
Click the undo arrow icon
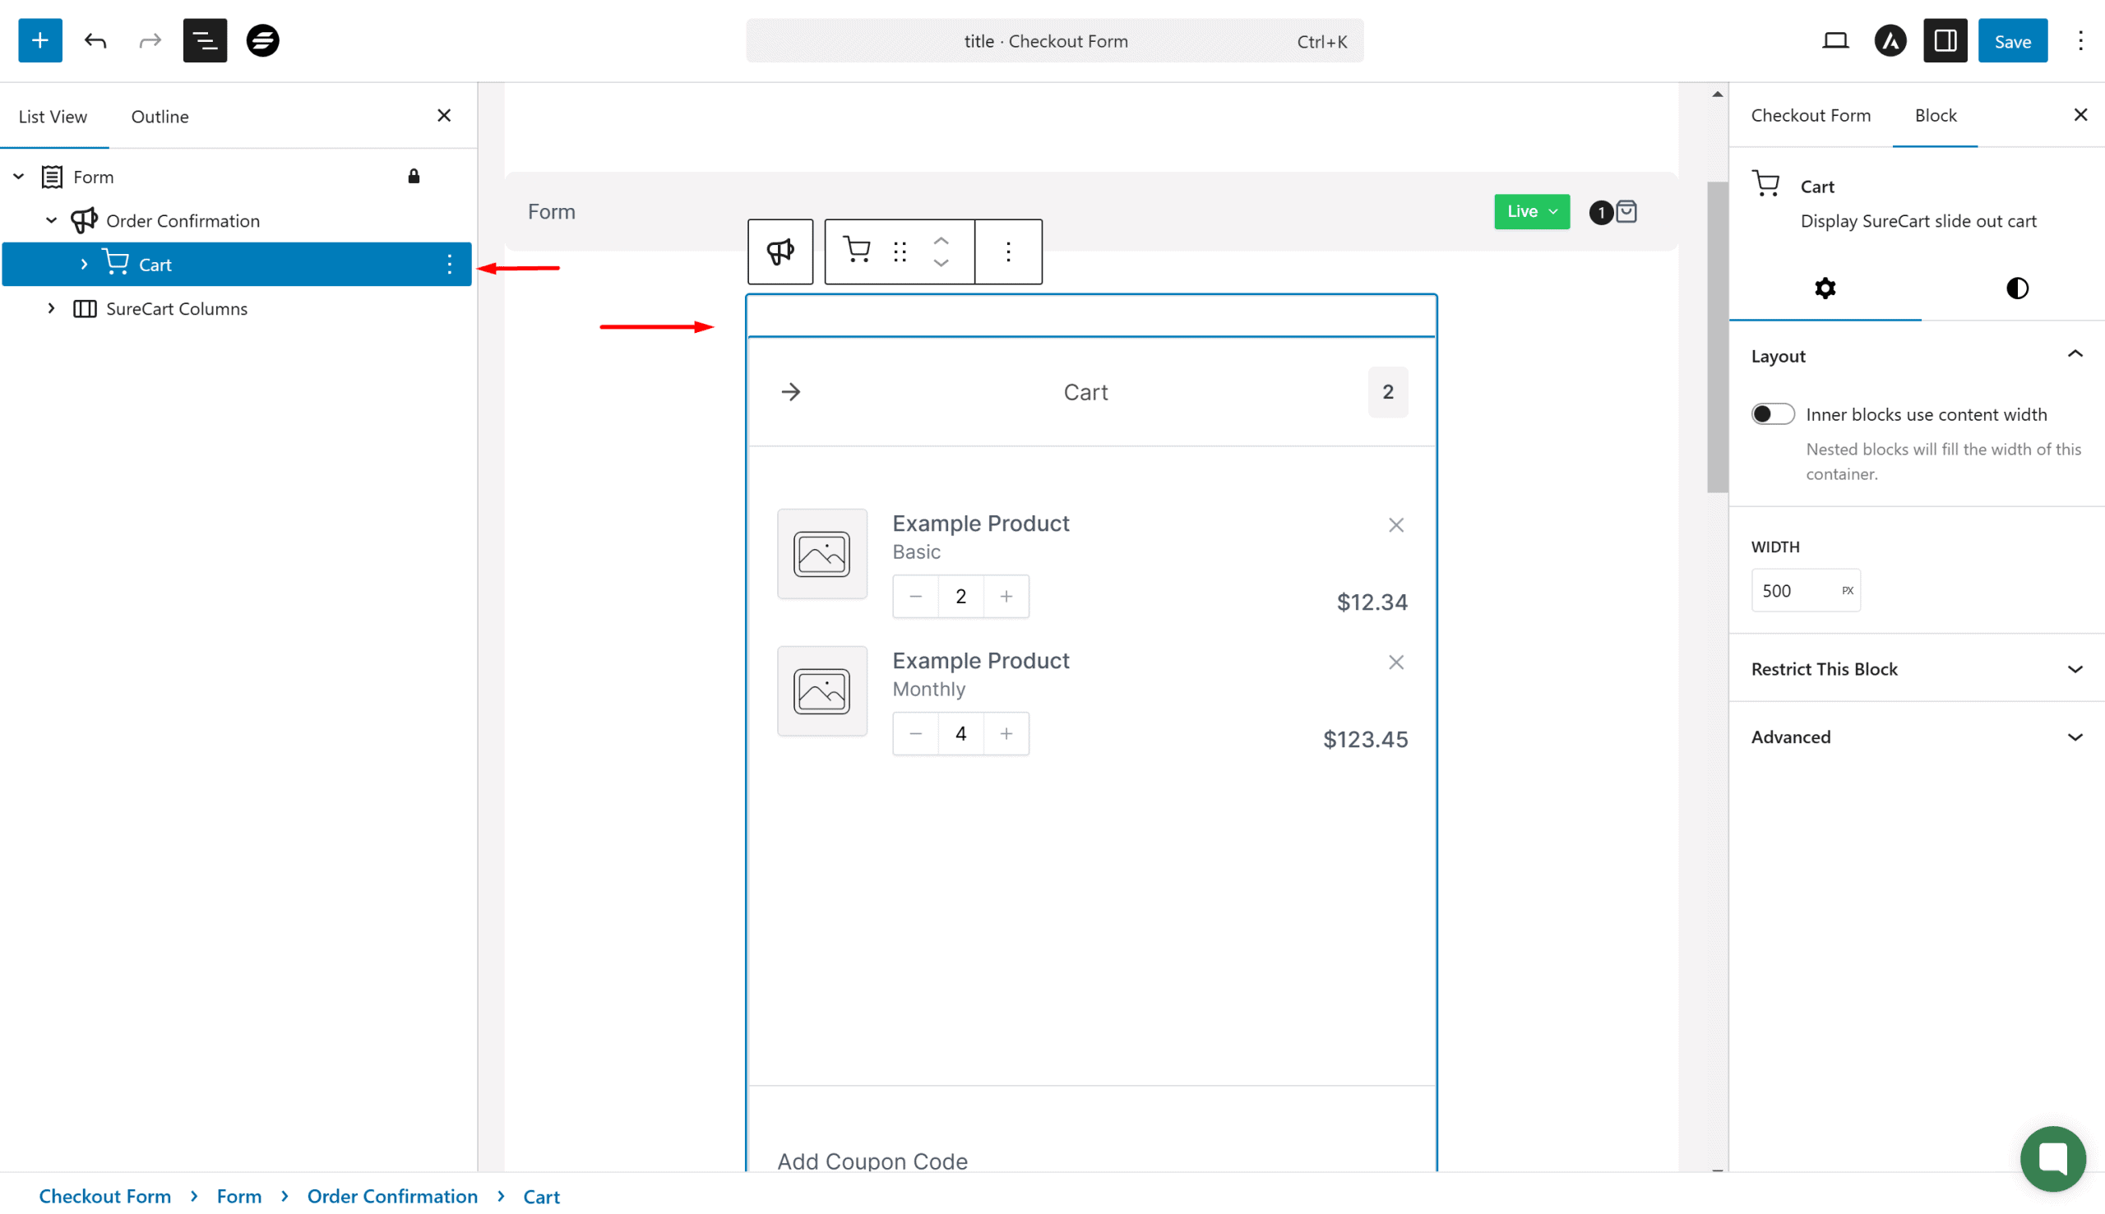[x=95, y=40]
